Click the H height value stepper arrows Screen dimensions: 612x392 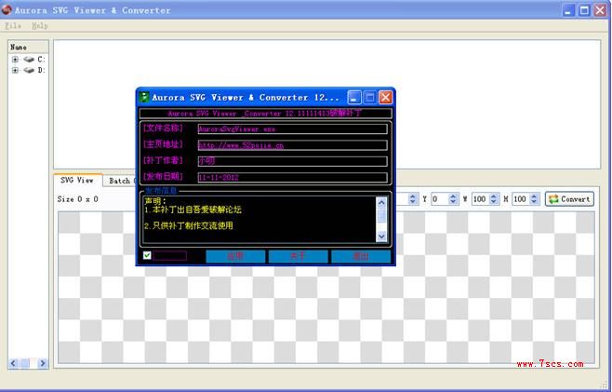coord(535,199)
